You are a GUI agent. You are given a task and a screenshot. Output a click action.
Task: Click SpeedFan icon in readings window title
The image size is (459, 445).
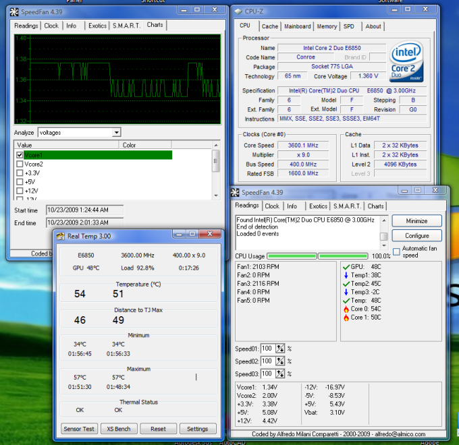pyautogui.click(x=235, y=192)
